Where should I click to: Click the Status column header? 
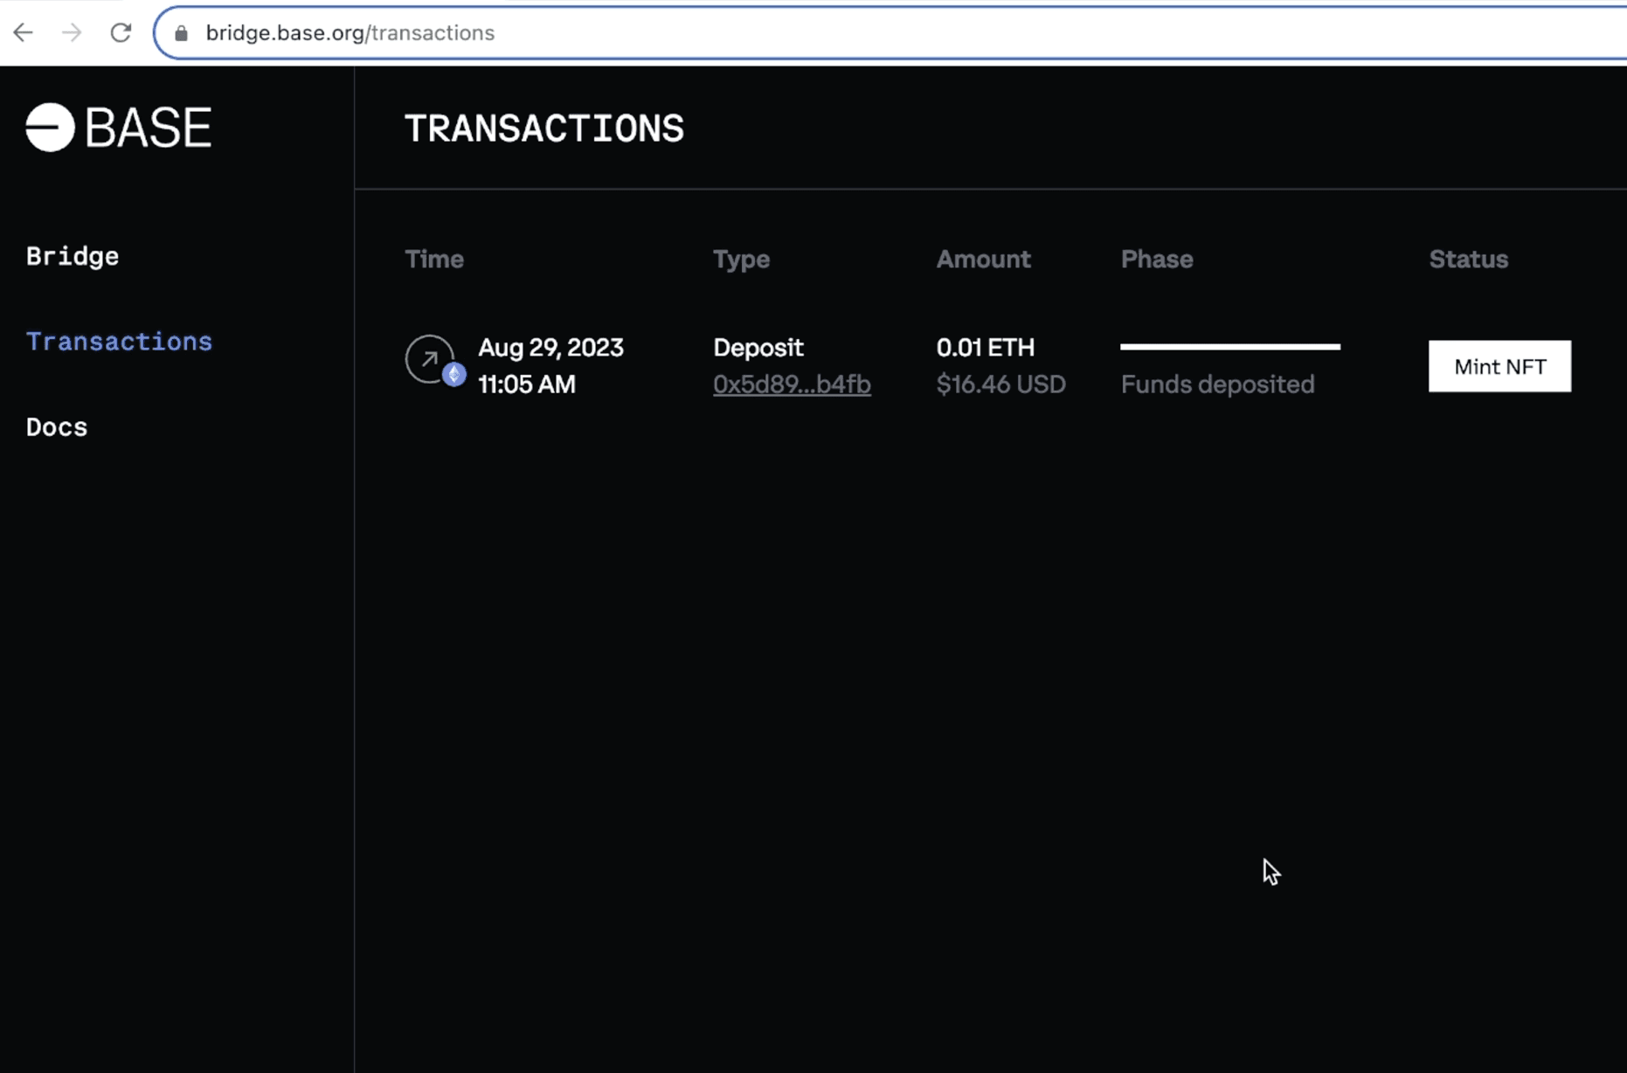pos(1469,260)
